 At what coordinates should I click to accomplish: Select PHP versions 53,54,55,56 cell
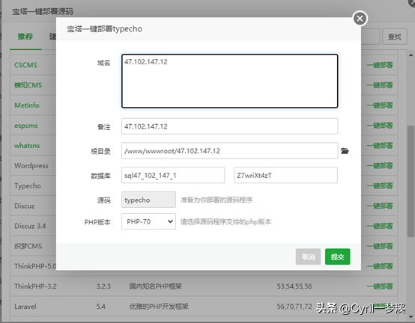tap(294, 286)
